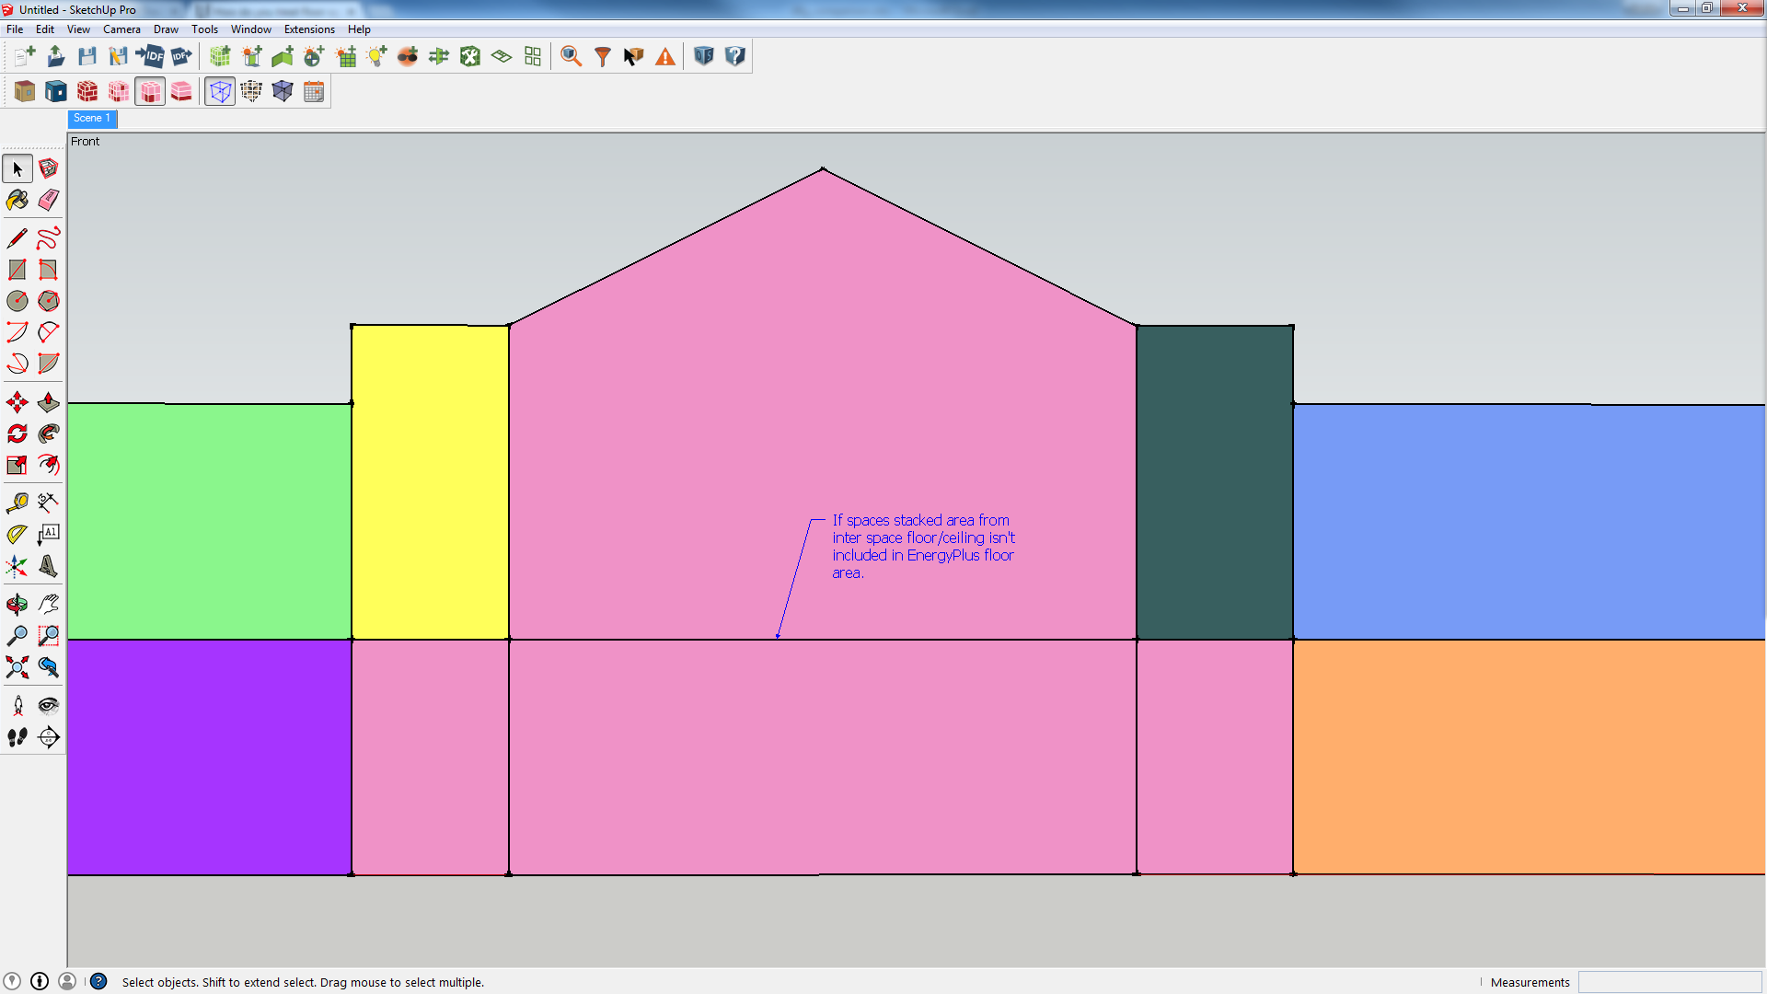The height and width of the screenshot is (994, 1767).
Task: Select the Position Camera tool
Action: click(17, 706)
